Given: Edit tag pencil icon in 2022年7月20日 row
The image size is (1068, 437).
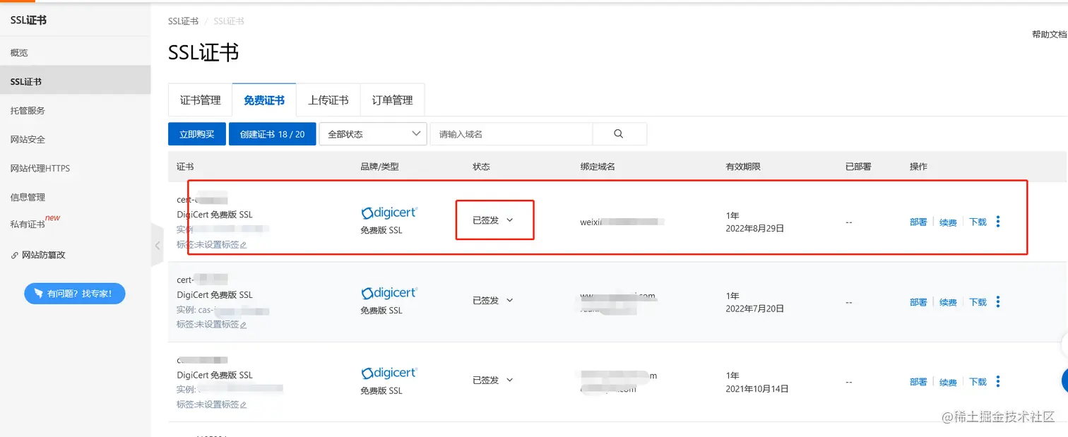Looking at the screenshot, I should click(x=243, y=325).
